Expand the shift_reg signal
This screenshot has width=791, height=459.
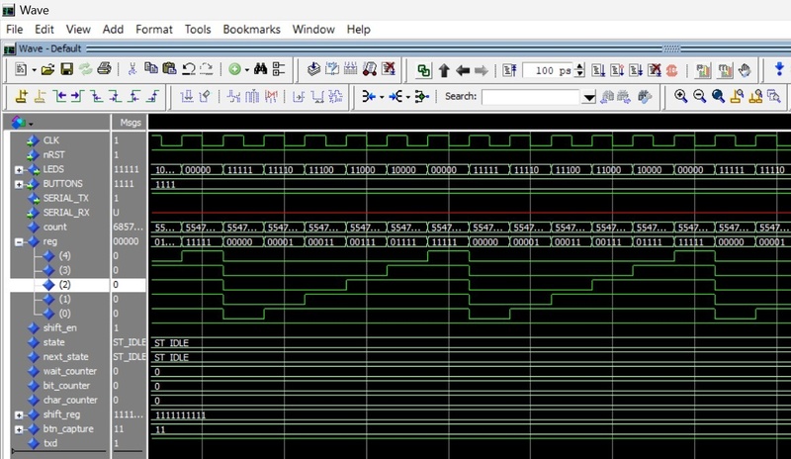[x=19, y=415]
